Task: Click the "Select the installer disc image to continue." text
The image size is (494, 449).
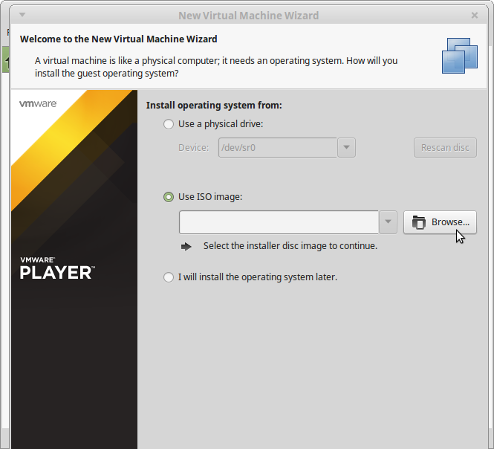Action: (x=290, y=246)
